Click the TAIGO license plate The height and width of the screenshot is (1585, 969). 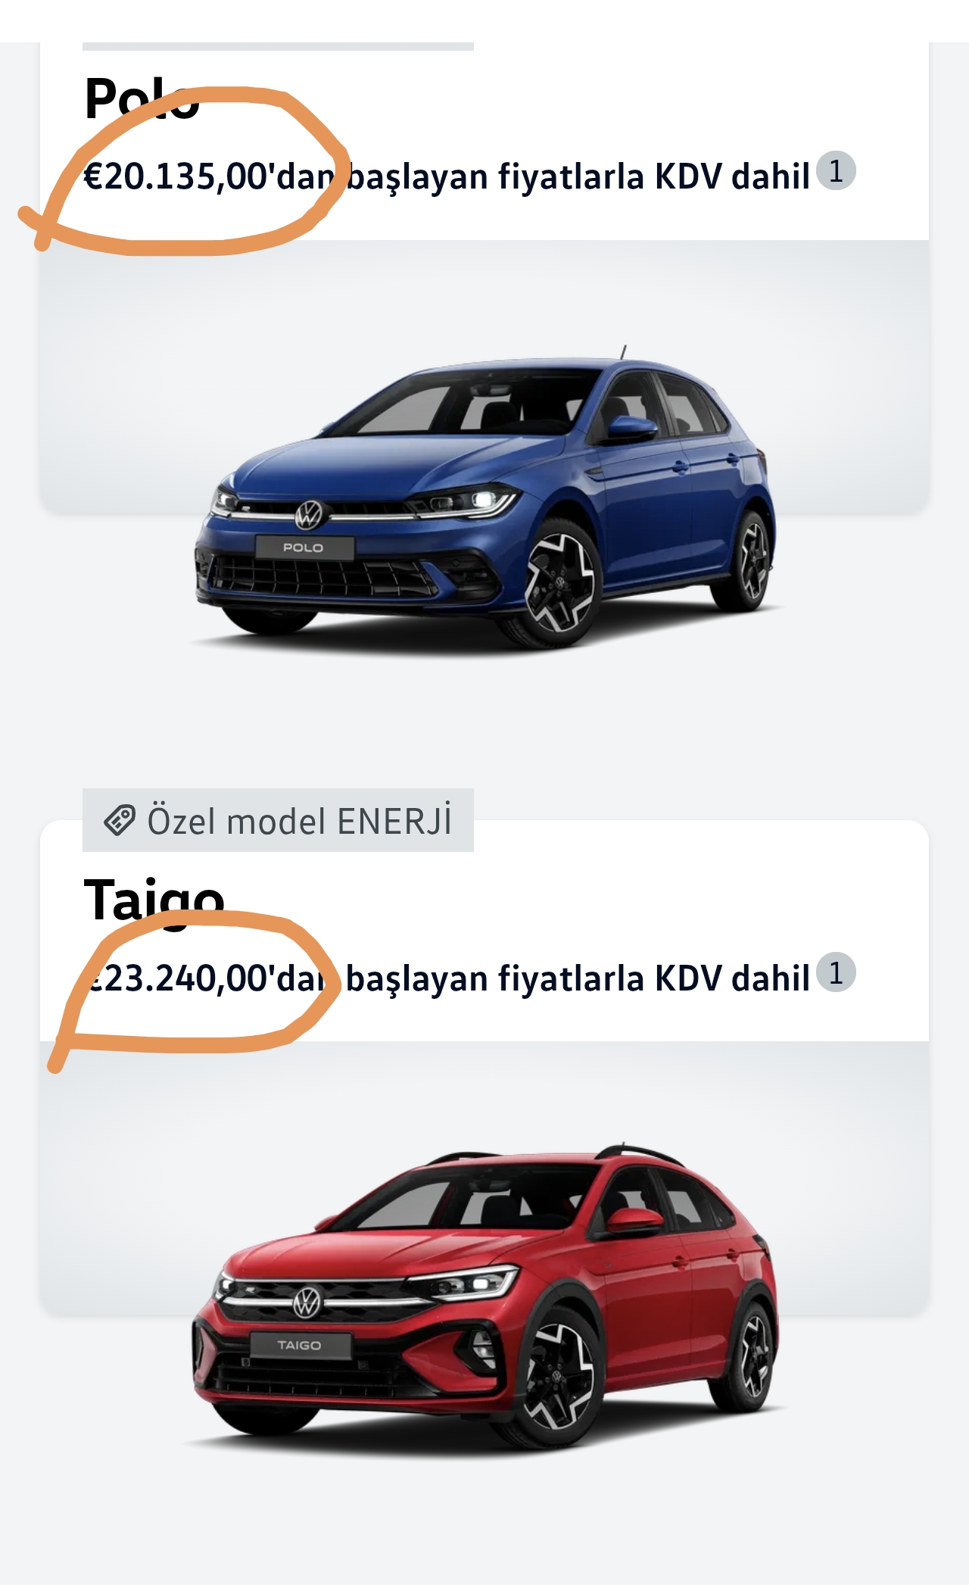click(x=301, y=1346)
